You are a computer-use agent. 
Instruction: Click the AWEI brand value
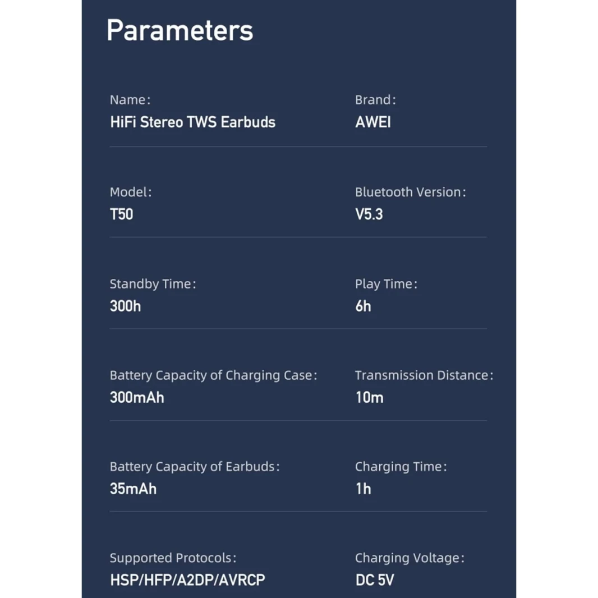pos(372,122)
